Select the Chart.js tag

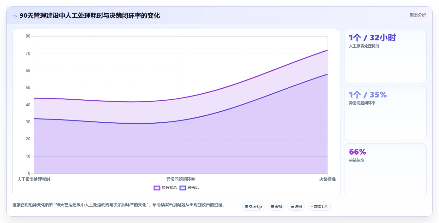[x=254, y=206]
